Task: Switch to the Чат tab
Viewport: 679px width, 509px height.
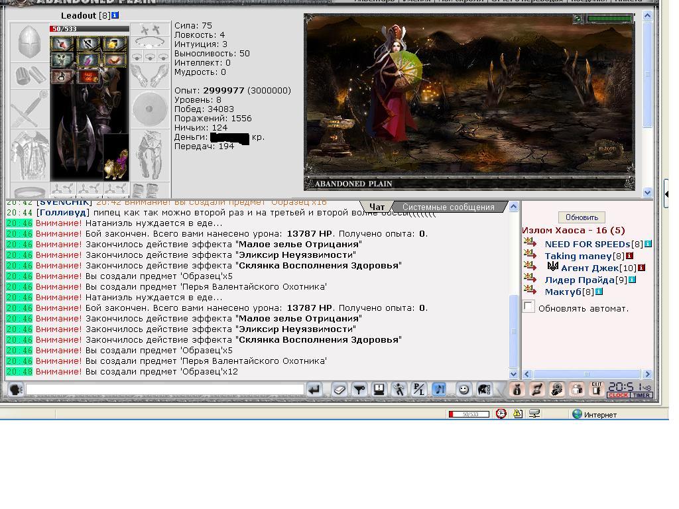Action: tap(377, 207)
